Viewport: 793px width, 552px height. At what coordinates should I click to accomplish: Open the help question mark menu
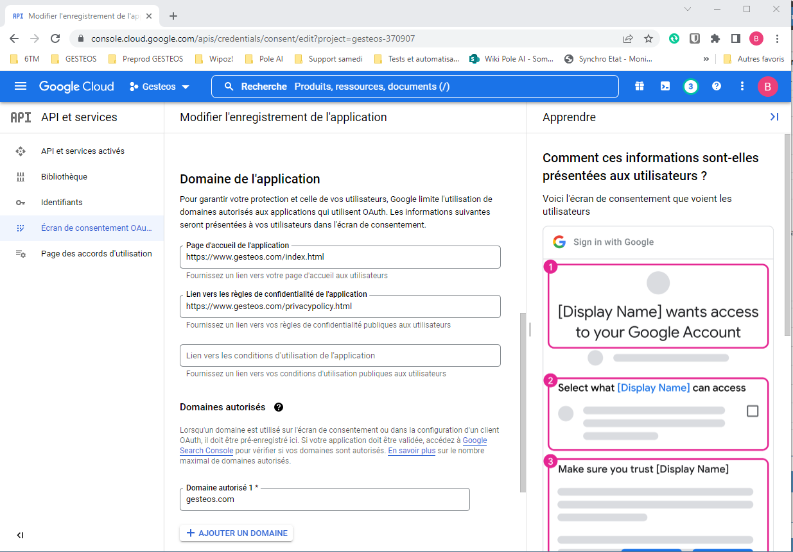[x=717, y=87]
